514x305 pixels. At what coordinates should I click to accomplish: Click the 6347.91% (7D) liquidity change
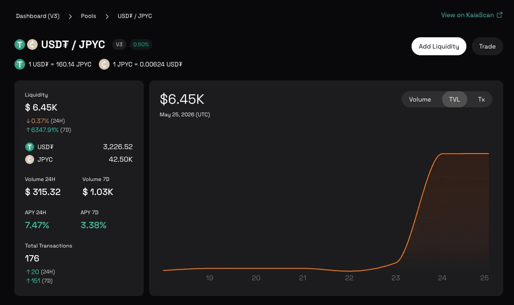pos(48,130)
